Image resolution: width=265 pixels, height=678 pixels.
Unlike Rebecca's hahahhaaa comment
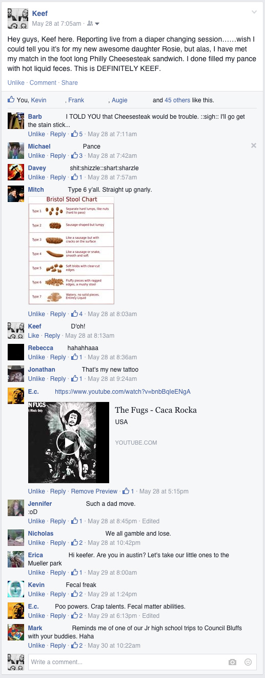36,357
